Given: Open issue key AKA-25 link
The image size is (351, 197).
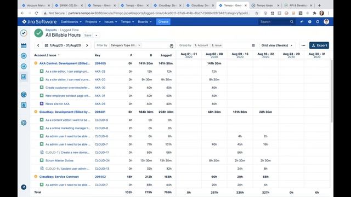Looking at the screenshot, I should click(100, 72).
